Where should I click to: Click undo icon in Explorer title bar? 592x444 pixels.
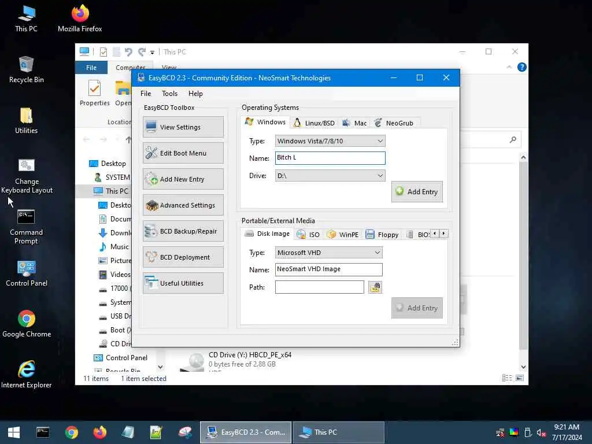(x=128, y=51)
